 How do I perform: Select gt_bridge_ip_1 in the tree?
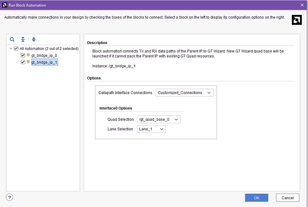tap(44, 62)
